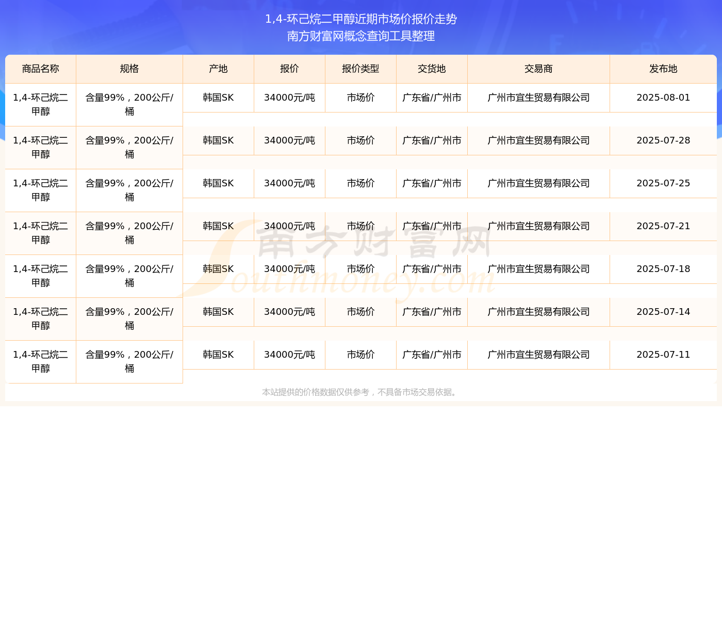Select the date cell 2025-07-14

pos(663,312)
